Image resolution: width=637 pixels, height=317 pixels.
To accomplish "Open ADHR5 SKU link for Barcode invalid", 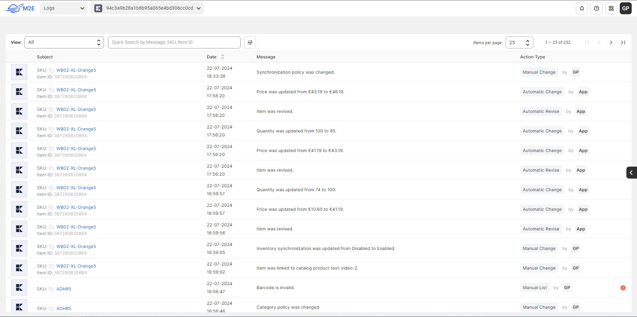I will (64, 289).
